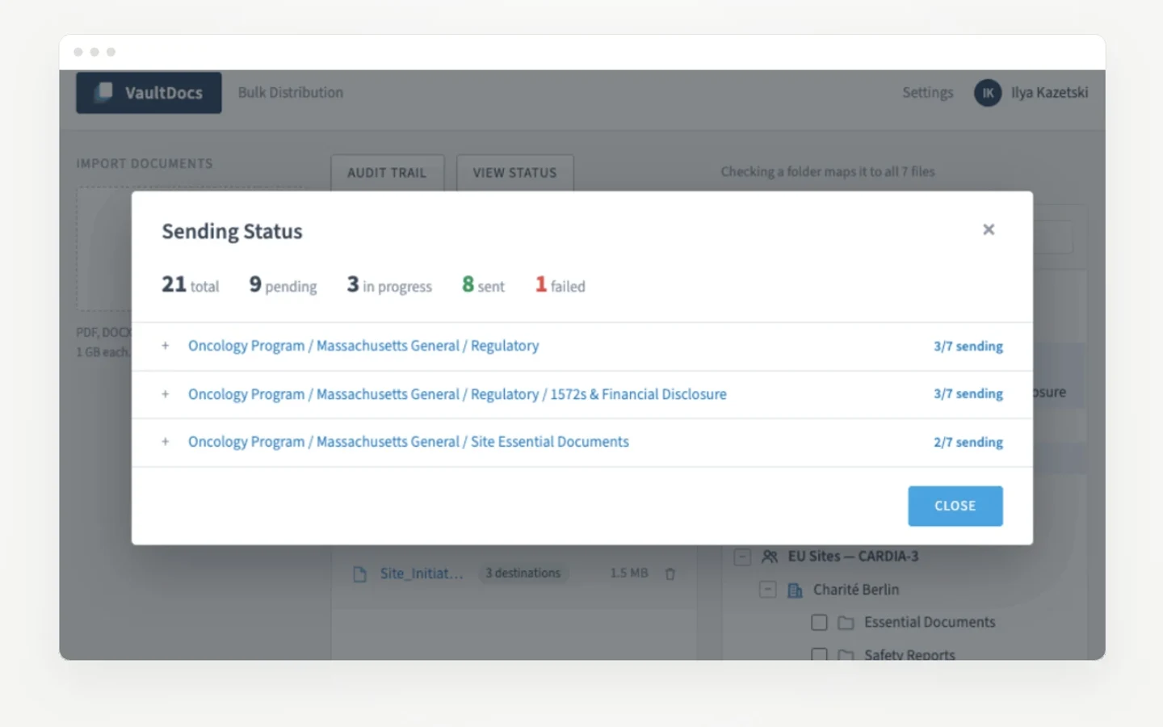Open Settings in the header
1163x727 pixels.
927,93
